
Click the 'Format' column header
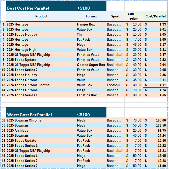click(x=91, y=16)
